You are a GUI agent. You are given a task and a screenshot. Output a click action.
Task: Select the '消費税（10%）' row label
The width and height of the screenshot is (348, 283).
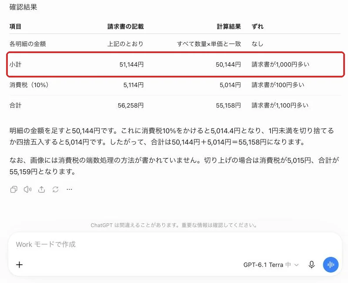tap(29, 85)
